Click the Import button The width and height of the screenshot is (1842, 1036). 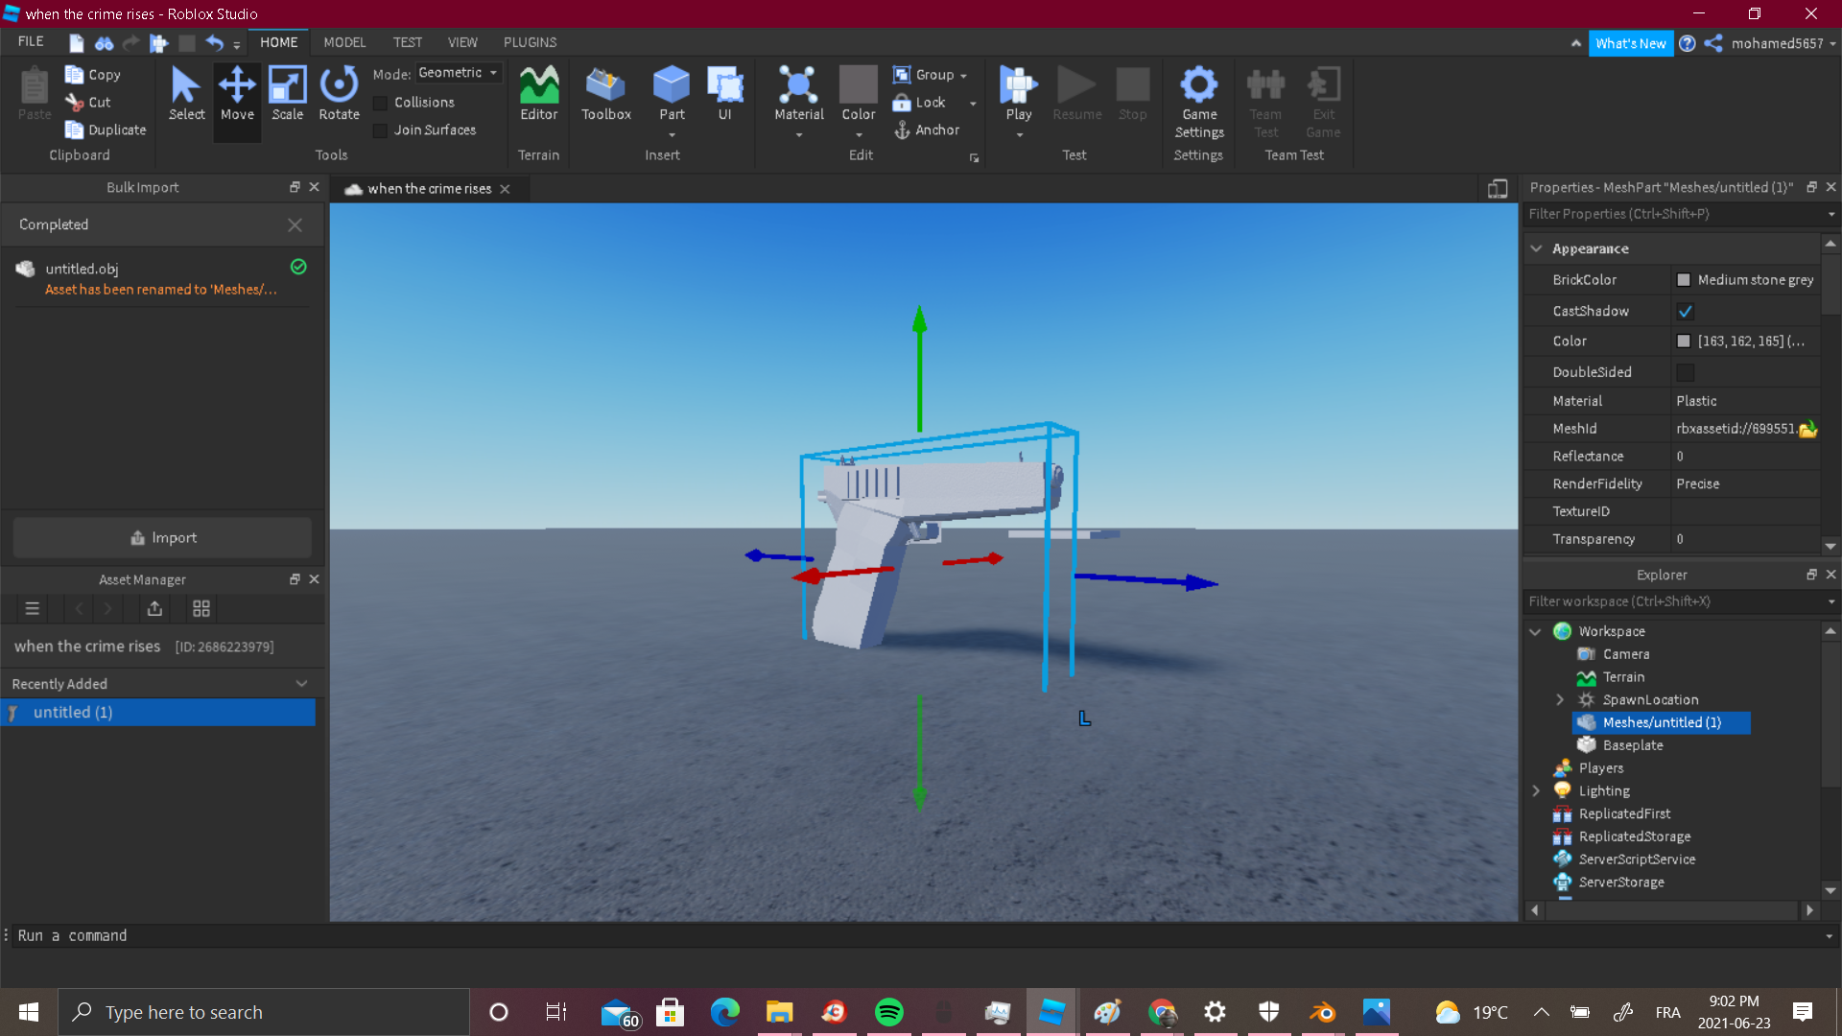point(162,538)
